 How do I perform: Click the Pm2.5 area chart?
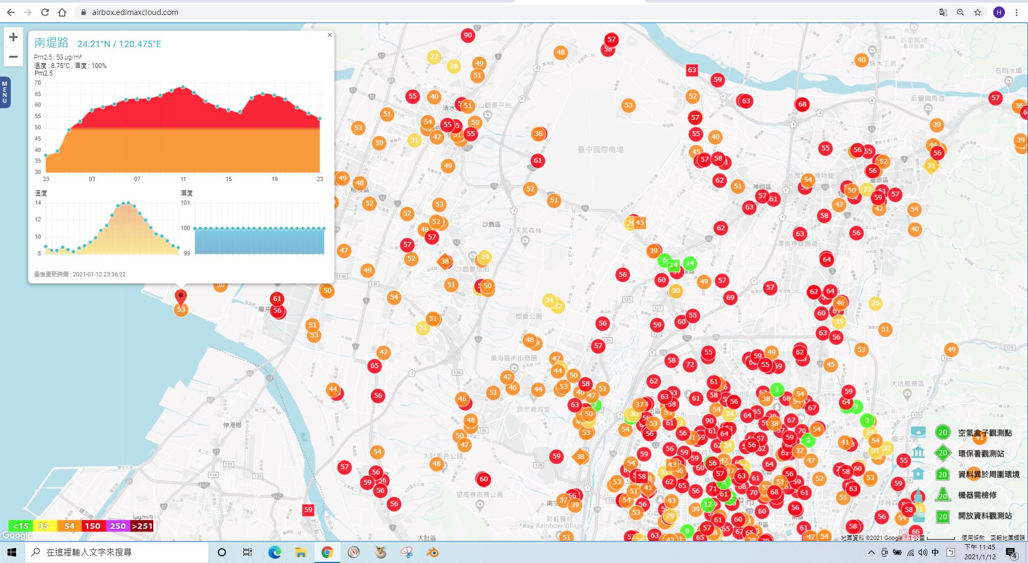click(182, 129)
